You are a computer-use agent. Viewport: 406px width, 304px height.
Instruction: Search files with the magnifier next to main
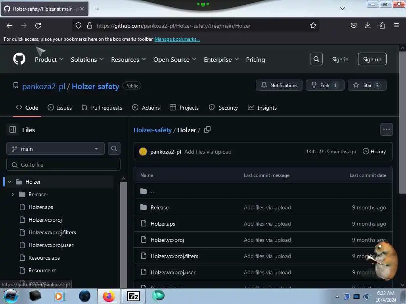point(114,149)
